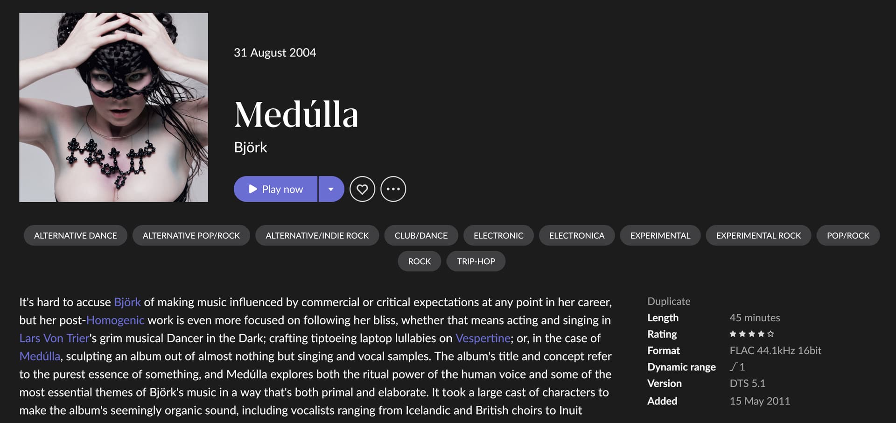Select the first rating star
The image size is (896, 423).
(733, 334)
